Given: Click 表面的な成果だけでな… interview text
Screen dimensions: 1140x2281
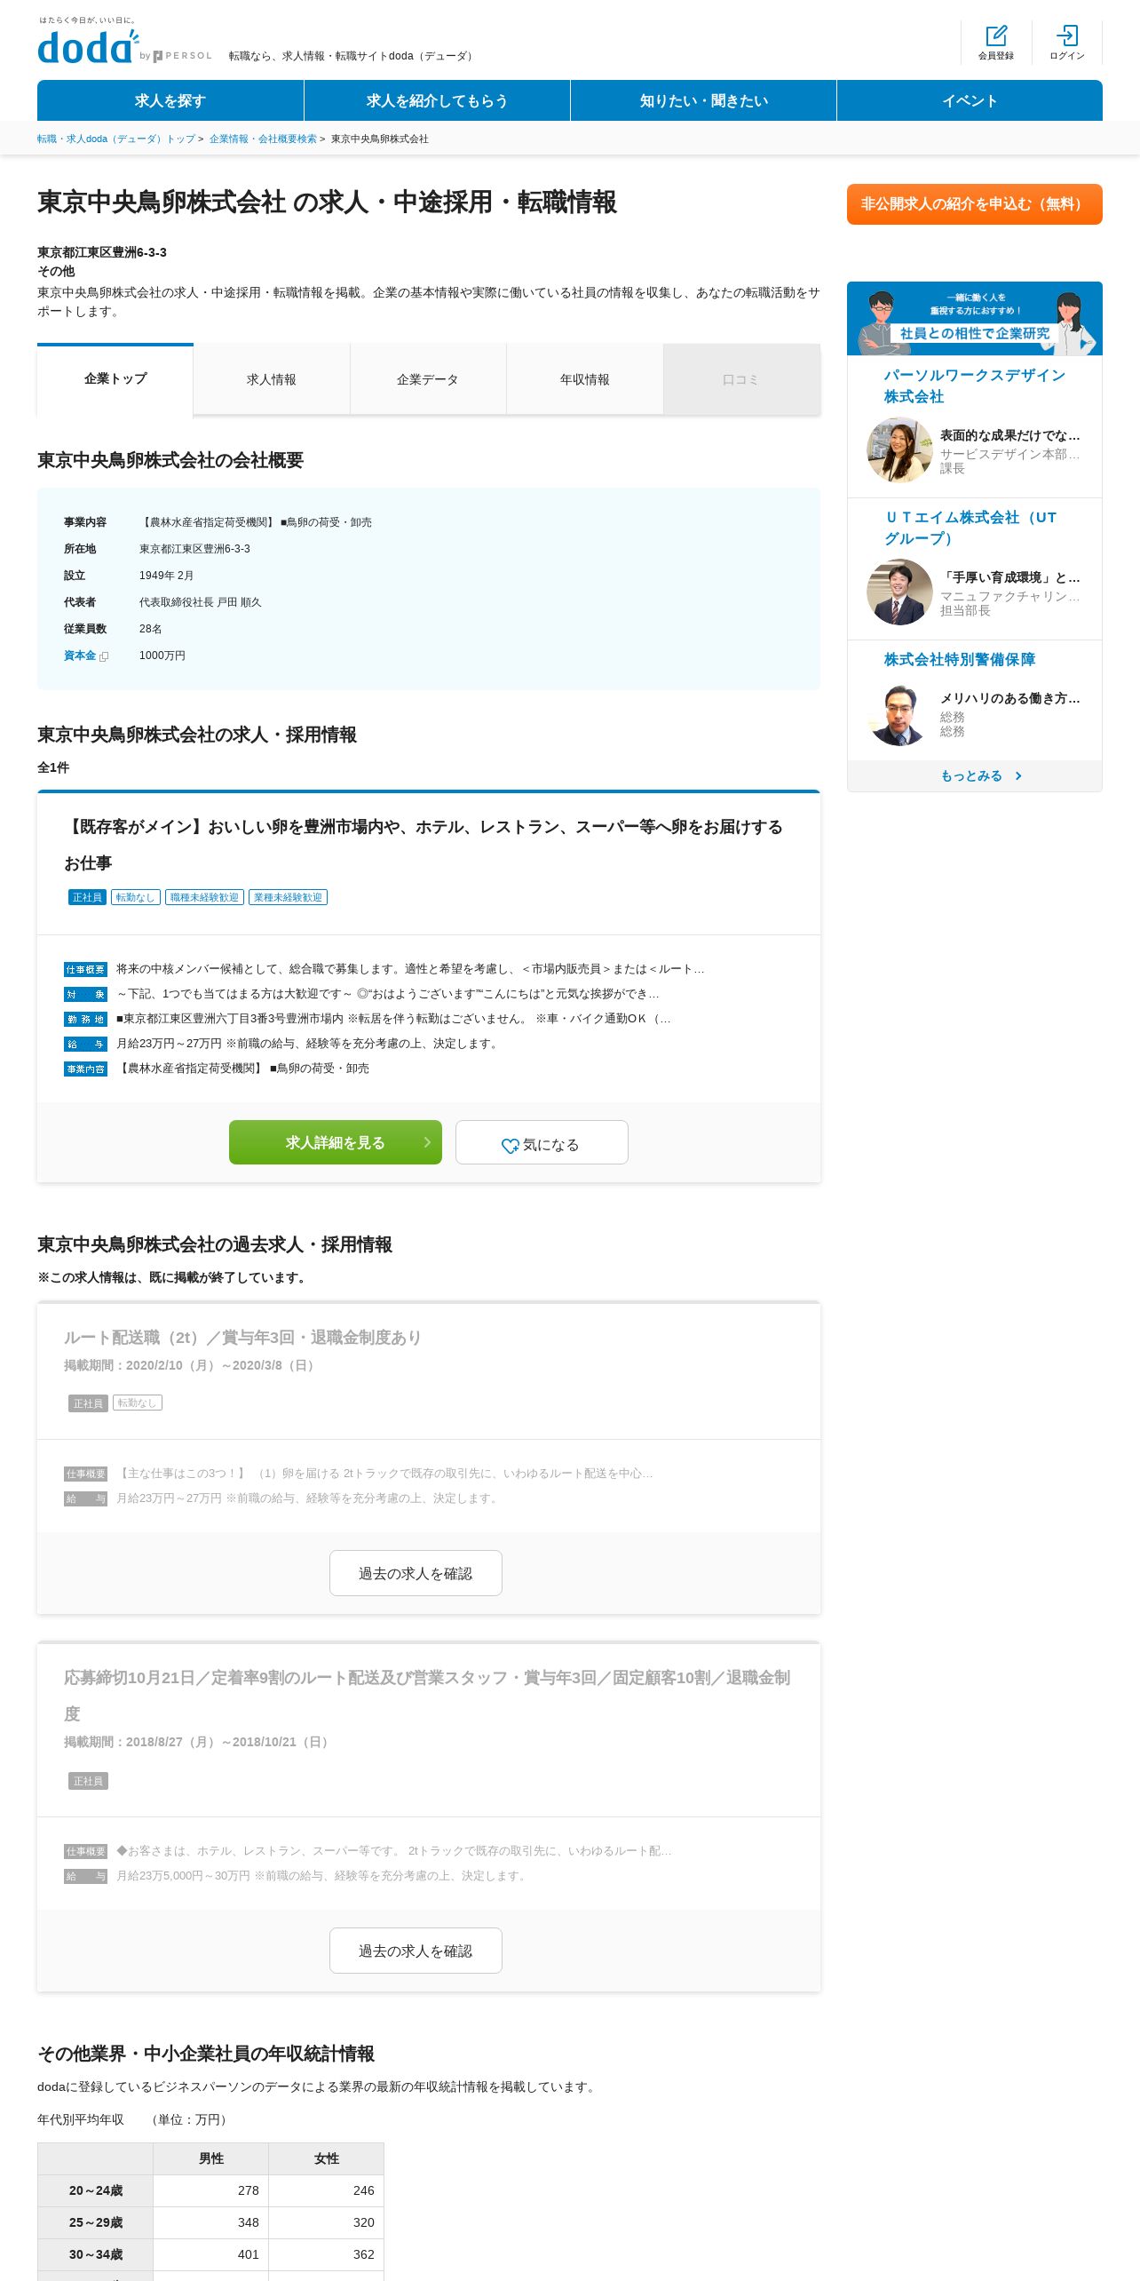Looking at the screenshot, I should click(1010, 435).
